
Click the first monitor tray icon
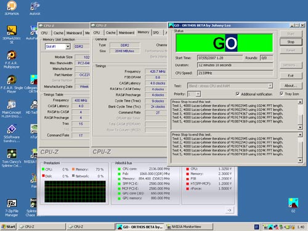pyautogui.click(x=265, y=227)
